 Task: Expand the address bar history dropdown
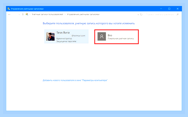pos(138,15)
